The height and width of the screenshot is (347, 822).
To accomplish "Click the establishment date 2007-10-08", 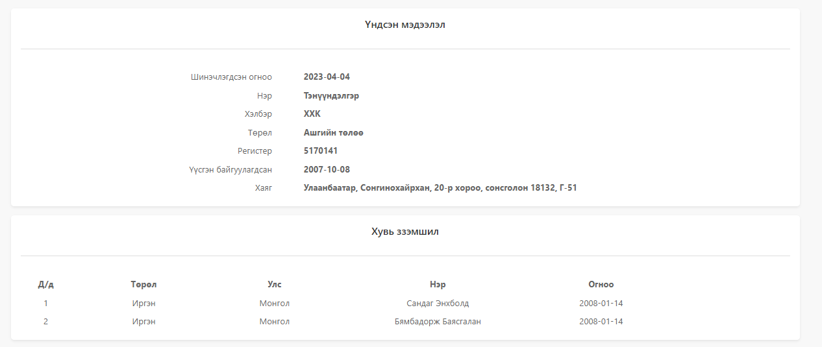I will (327, 169).
